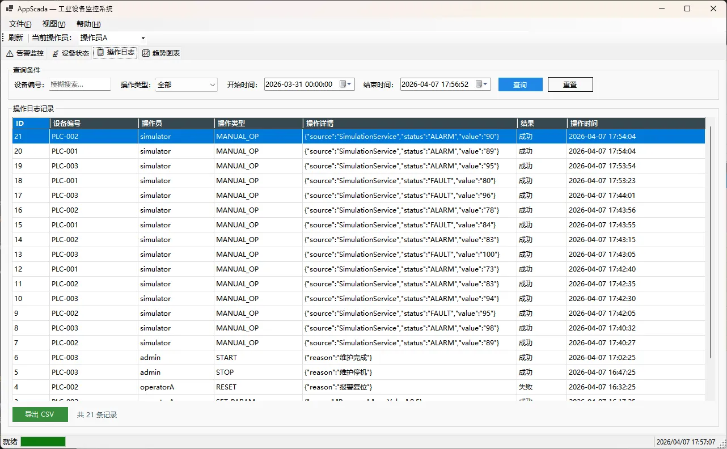Image resolution: width=727 pixels, height=449 pixels.
Task: Select the 趋势图表 trend chart tab
Action: click(161, 53)
